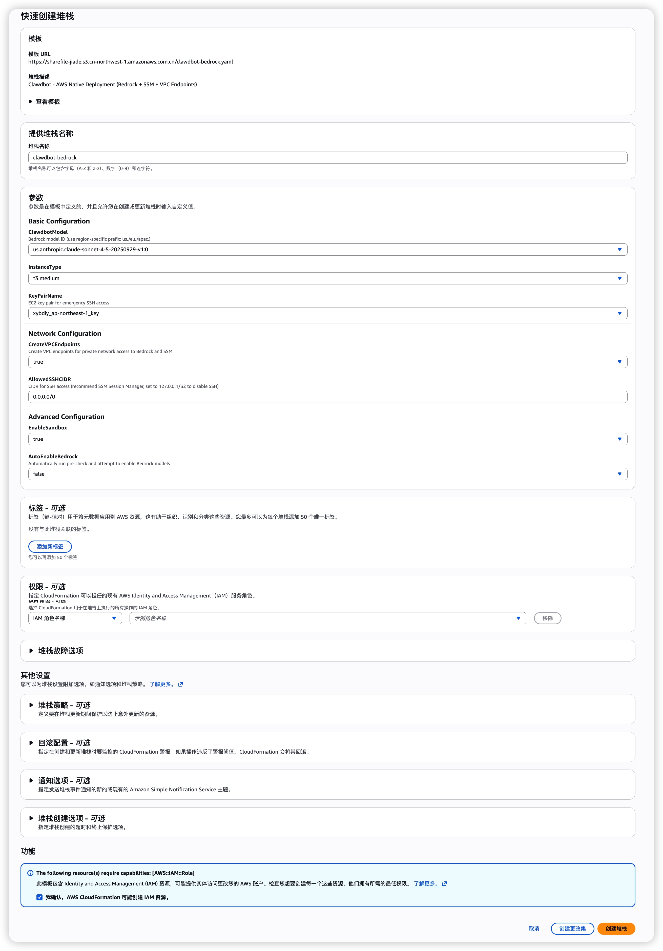Open the InstanceType t3.medium dropdown
Viewport: 663px width, 951px height.
tap(327, 278)
